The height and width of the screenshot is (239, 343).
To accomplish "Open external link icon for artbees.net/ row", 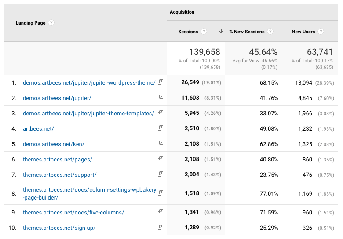I will [x=161, y=128].
